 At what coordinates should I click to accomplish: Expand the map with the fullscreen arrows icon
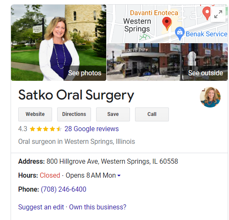pos(218,14)
